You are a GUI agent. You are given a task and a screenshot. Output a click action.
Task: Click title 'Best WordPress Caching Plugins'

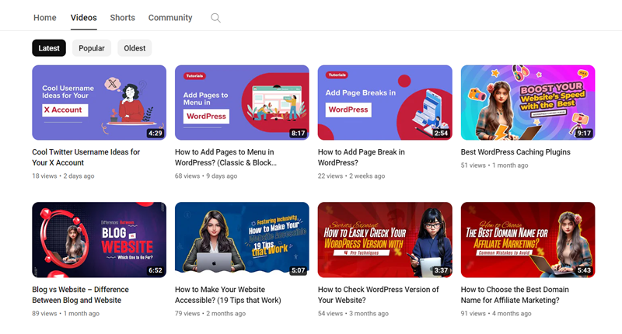(515, 152)
